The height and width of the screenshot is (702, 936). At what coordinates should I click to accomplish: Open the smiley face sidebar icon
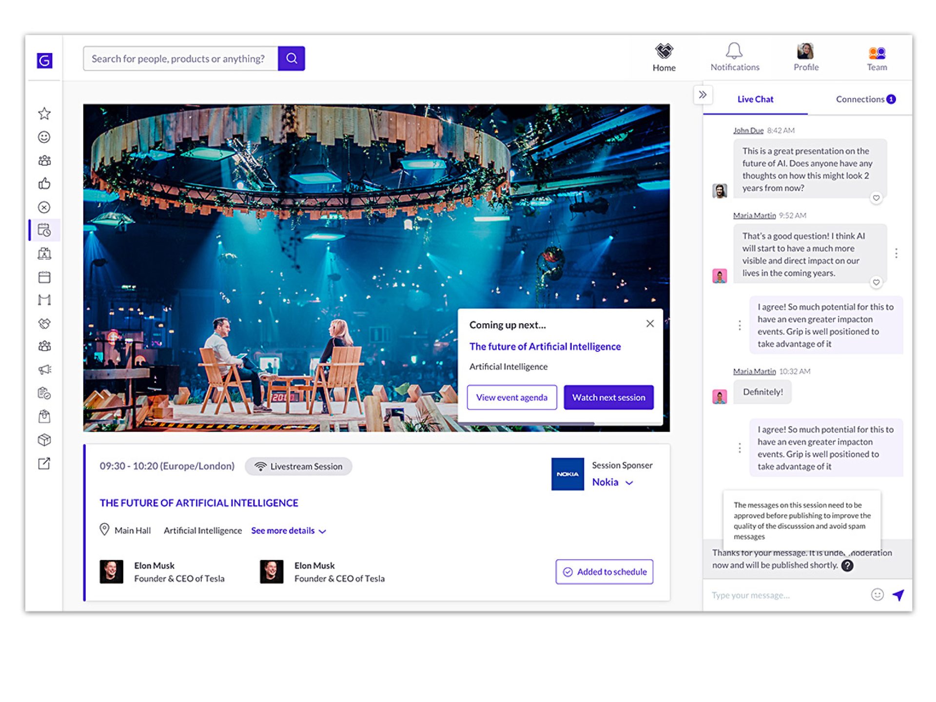(x=44, y=137)
